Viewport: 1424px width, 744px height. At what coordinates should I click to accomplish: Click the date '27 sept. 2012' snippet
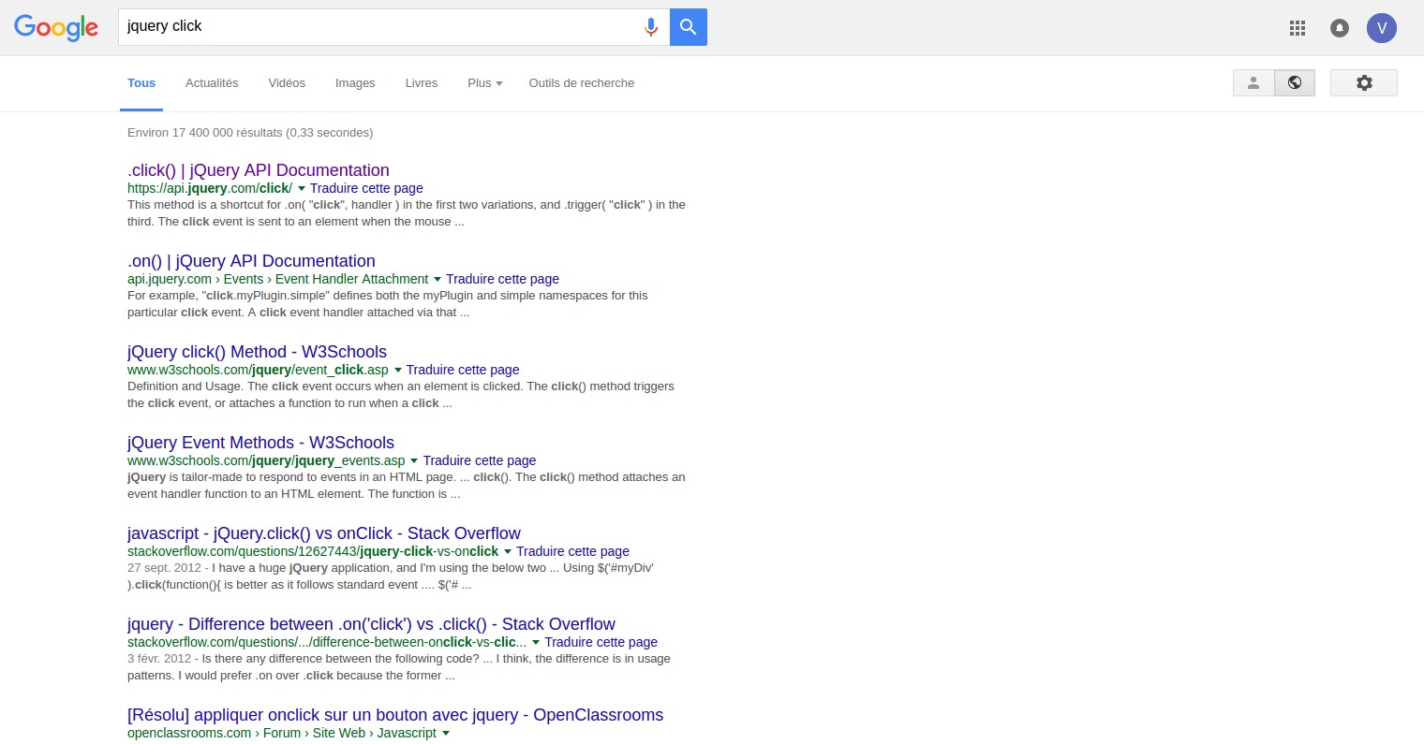tap(164, 568)
